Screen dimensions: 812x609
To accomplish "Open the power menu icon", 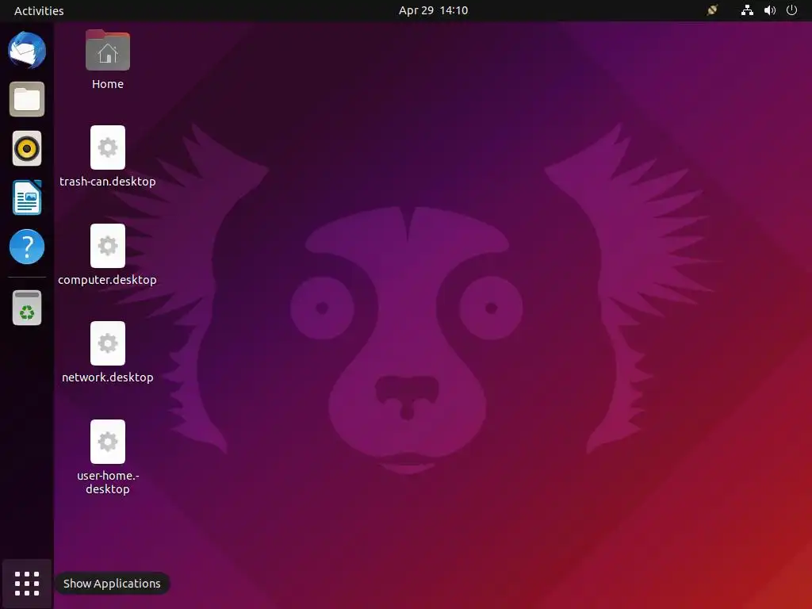I will tap(792, 10).
